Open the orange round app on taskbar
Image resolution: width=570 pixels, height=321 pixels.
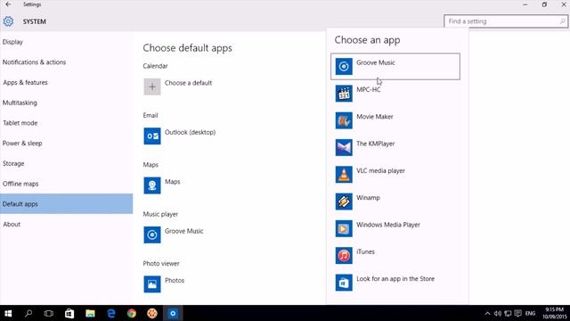coord(152,313)
